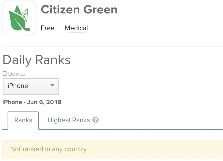Click the help icon next to Highest Ranks
The width and height of the screenshot is (223, 161).
[96, 120]
